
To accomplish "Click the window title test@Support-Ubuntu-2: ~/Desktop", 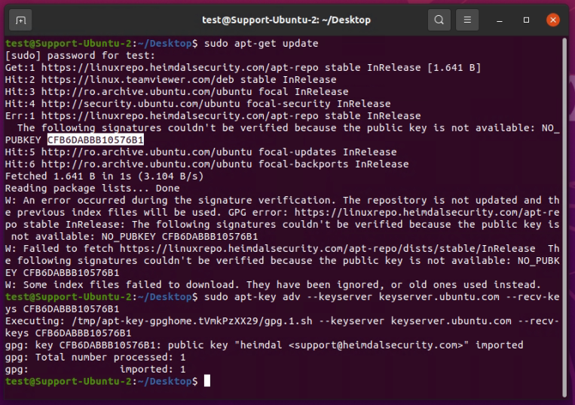I will pyautogui.click(x=286, y=20).
